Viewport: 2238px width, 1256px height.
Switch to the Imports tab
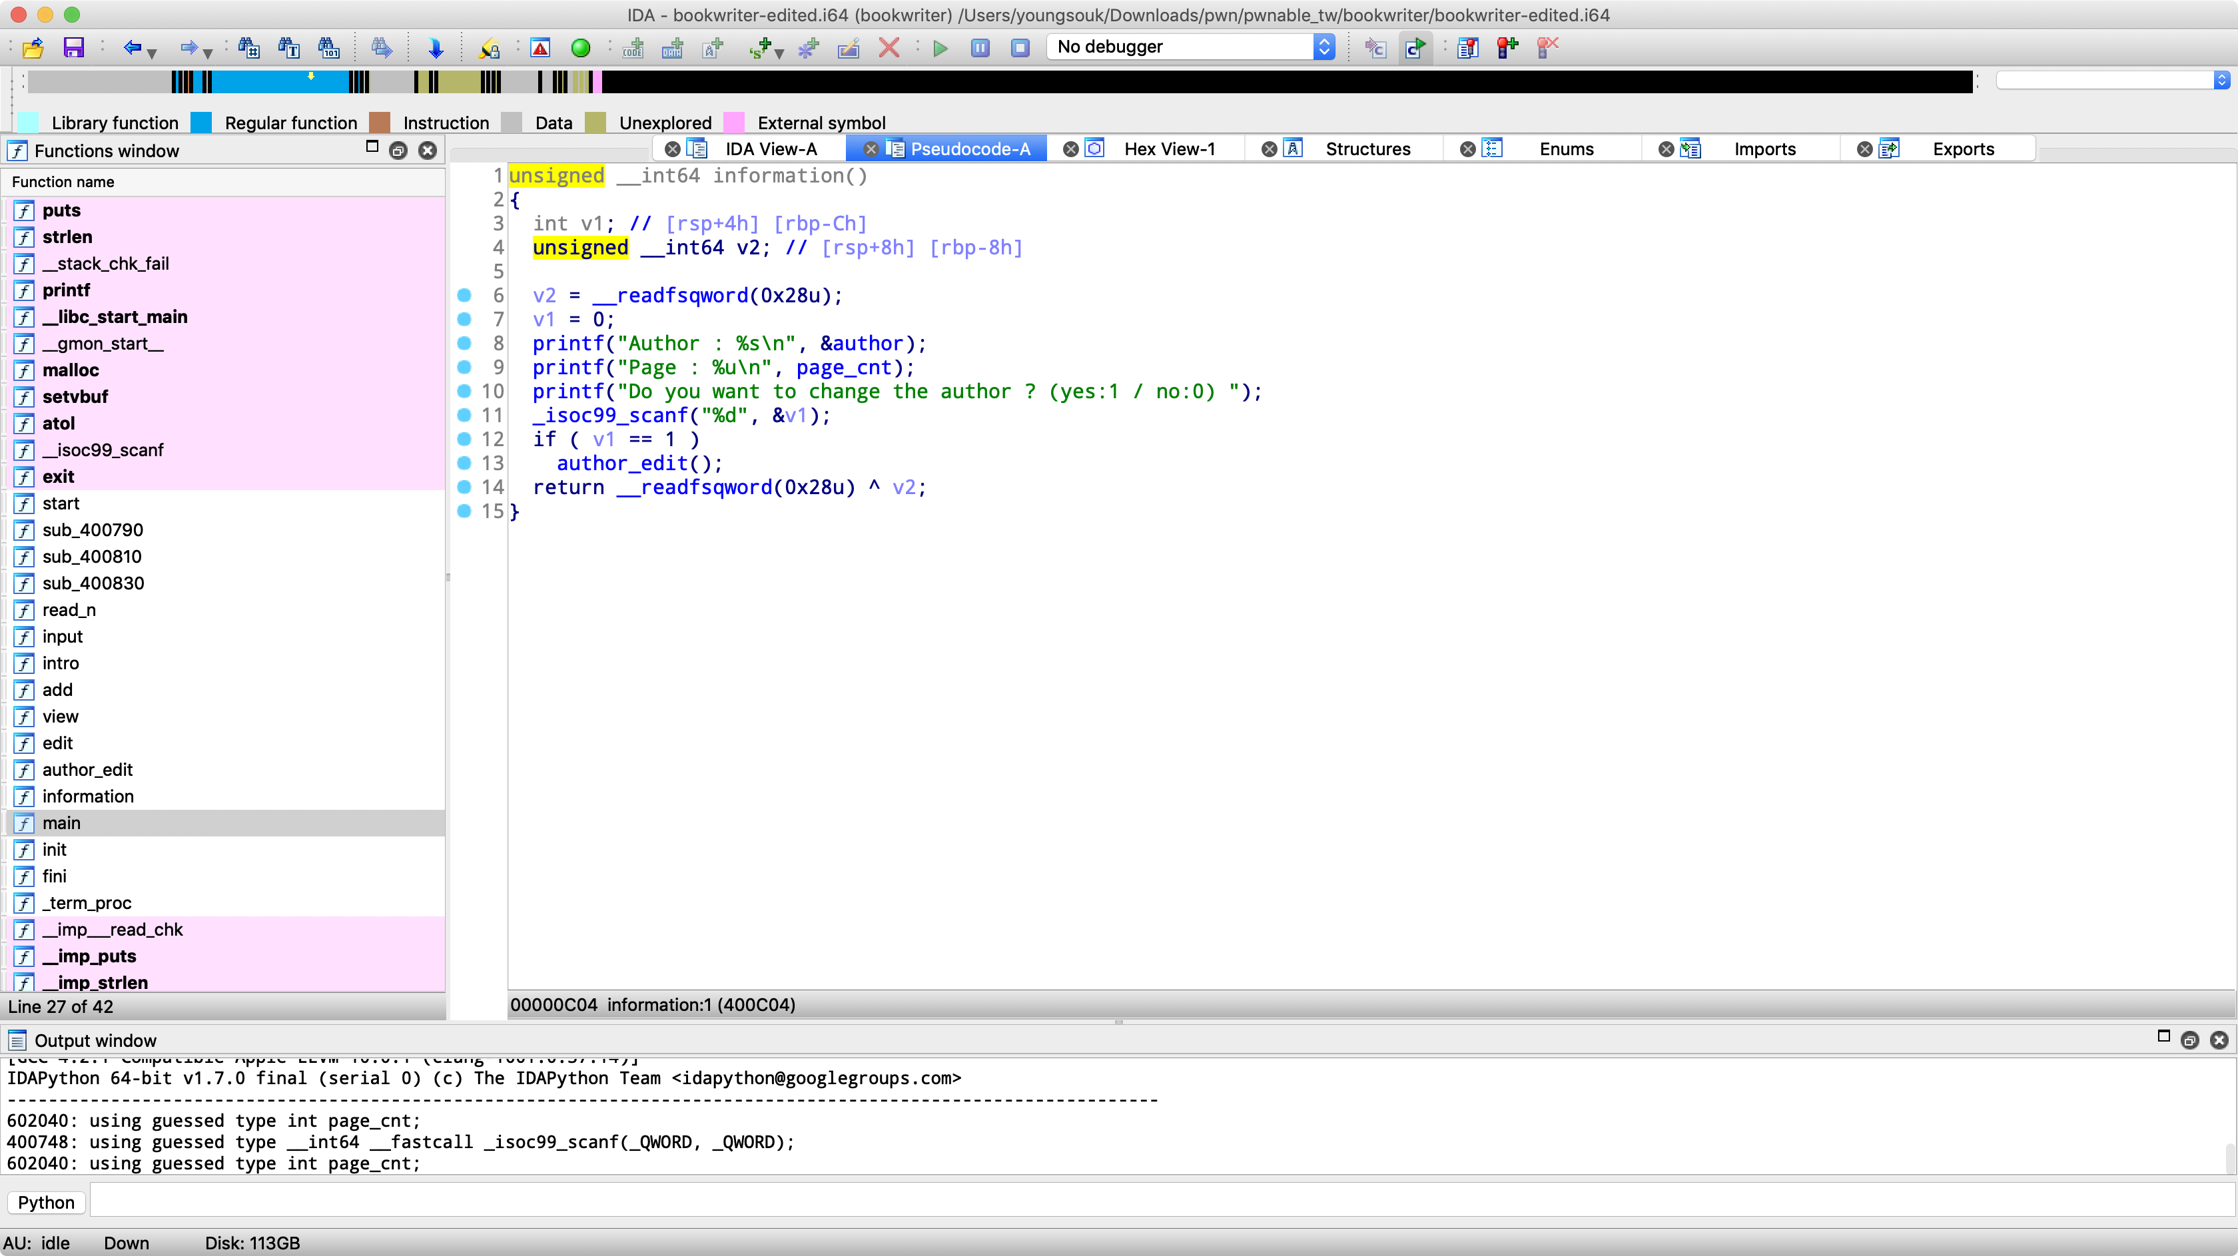click(1764, 149)
